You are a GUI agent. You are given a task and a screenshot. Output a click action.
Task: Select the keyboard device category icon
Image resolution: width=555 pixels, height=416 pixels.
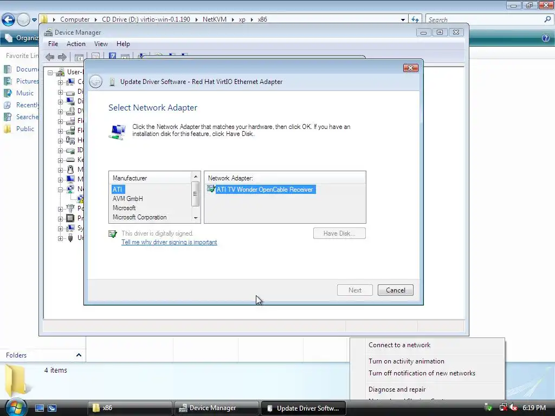(70, 160)
